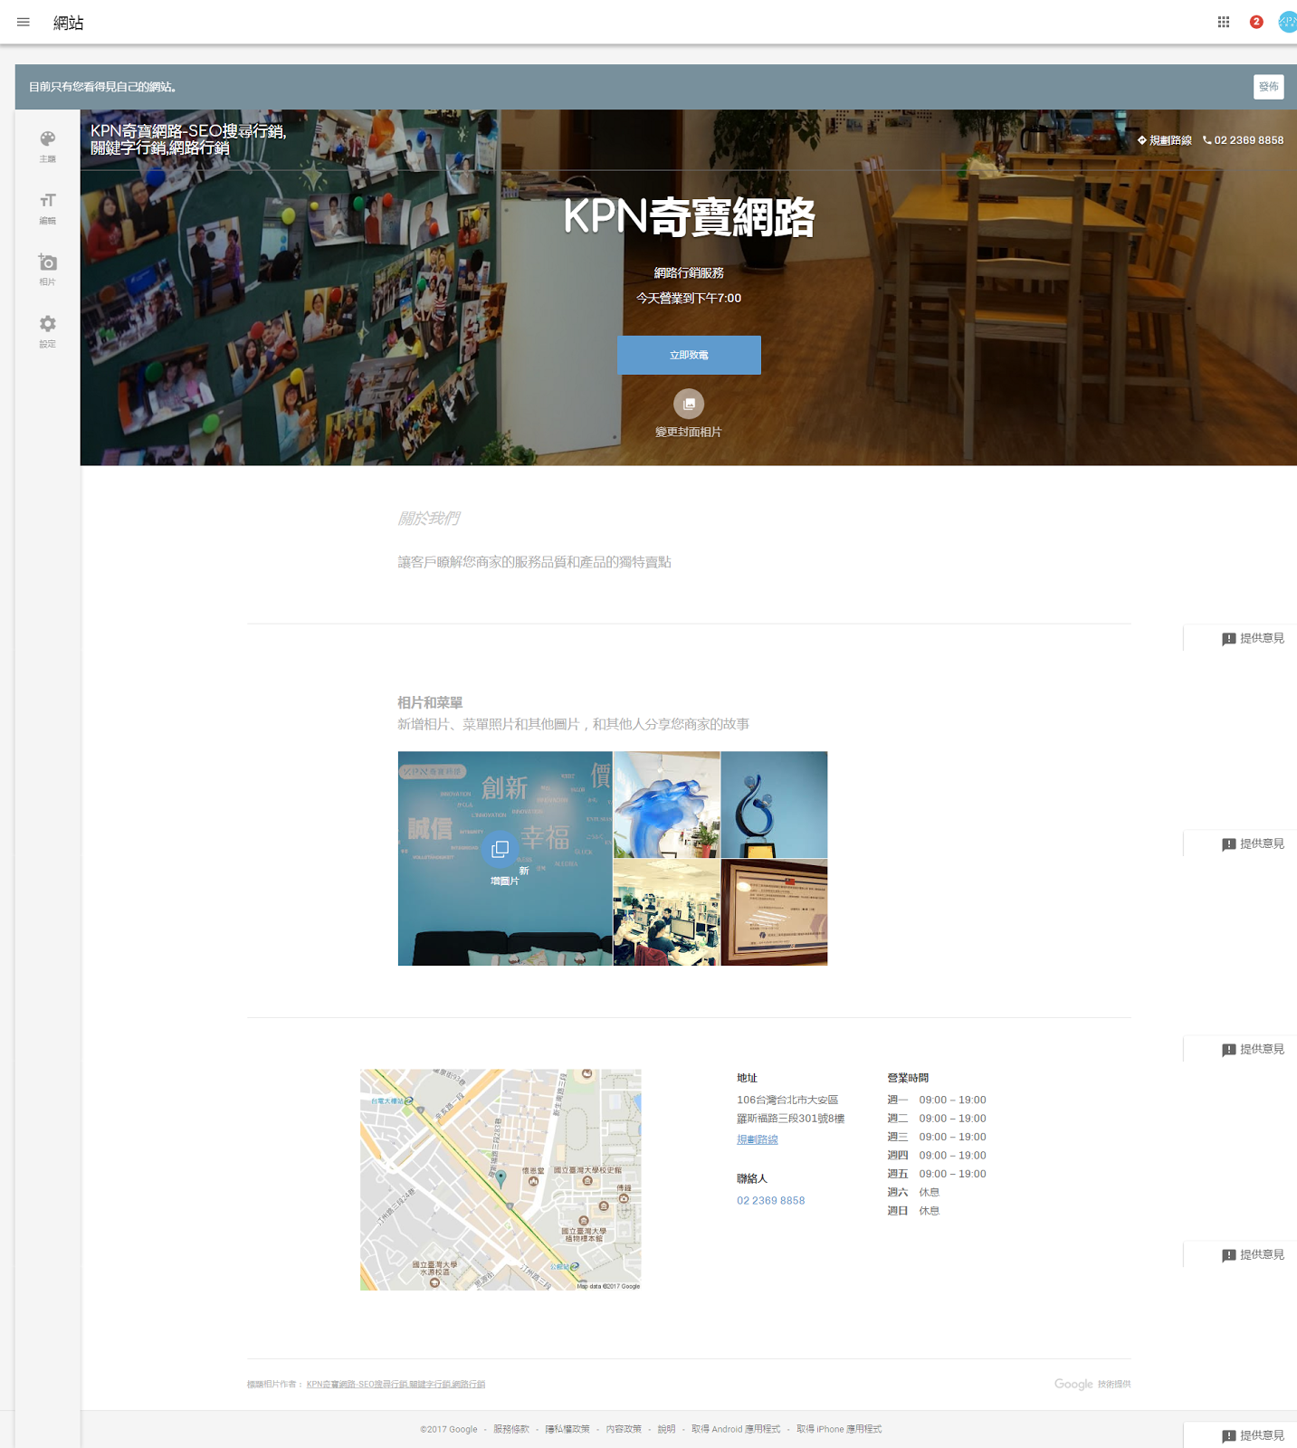
Task: Click the ©2017 Google footer text
Action: click(x=449, y=1429)
